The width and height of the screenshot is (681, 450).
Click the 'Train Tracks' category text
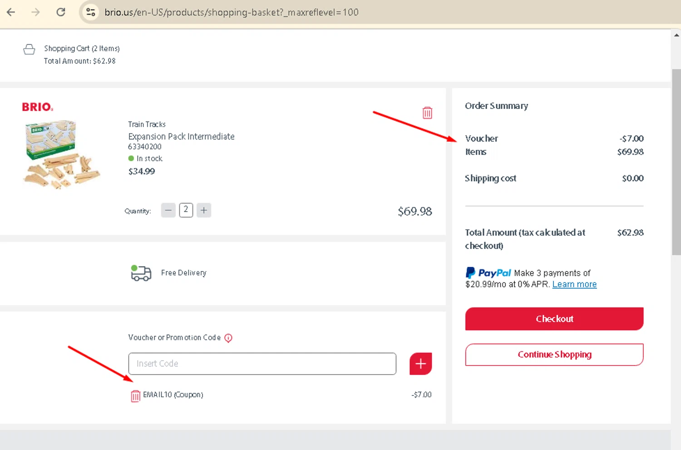[147, 124]
